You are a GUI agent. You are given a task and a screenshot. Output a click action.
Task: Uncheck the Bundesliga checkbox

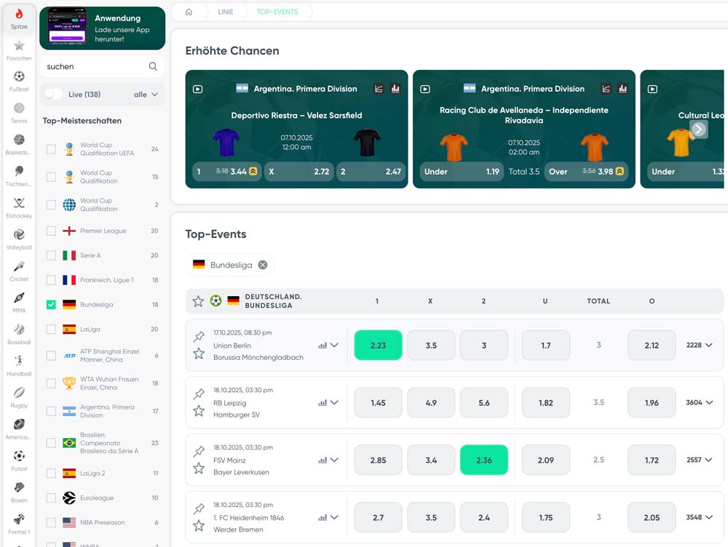point(50,304)
